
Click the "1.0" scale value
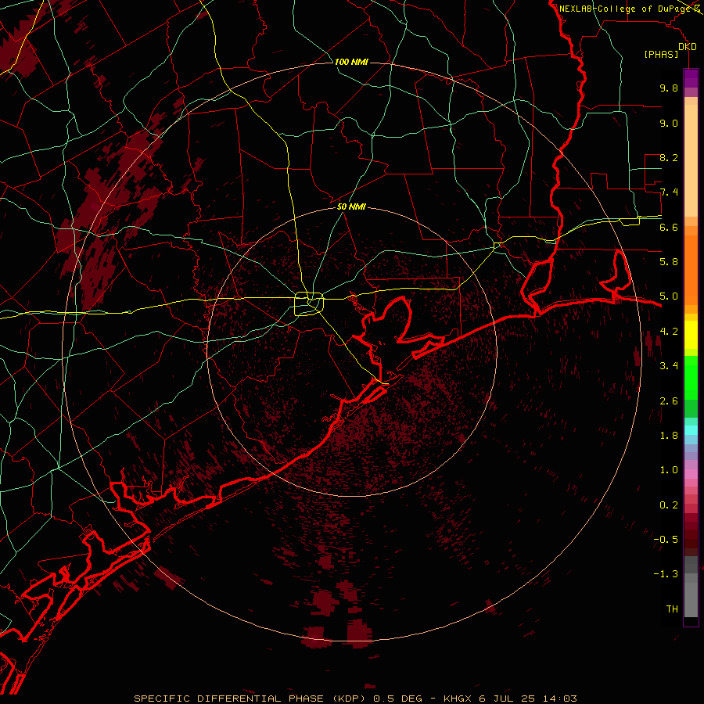pyautogui.click(x=669, y=469)
